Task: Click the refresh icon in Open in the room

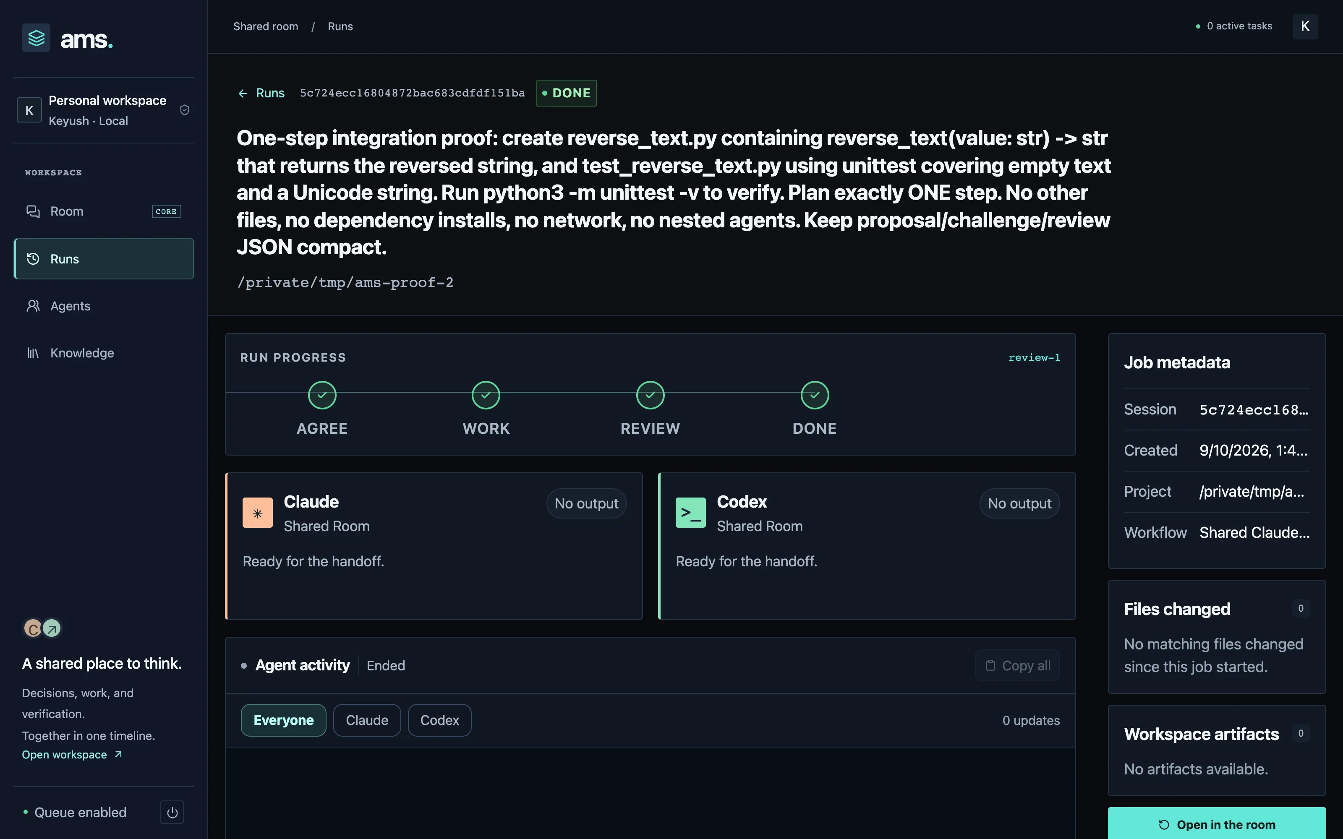Action: pyautogui.click(x=1164, y=825)
